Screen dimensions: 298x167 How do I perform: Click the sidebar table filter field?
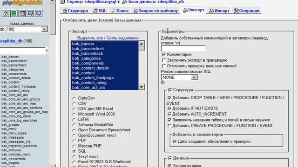tap(22, 51)
